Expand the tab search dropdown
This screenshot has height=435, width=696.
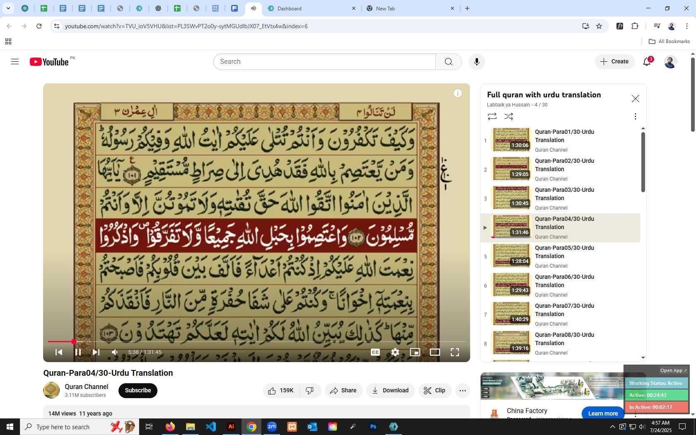click(x=8, y=8)
